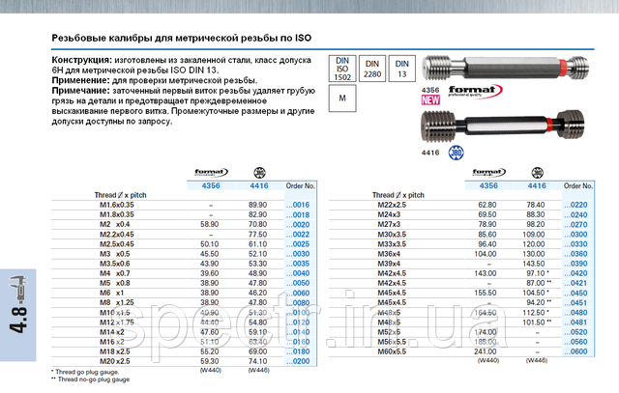Click the page heading about ISO metric thread gauges
Viewport: 619px width, 393px height.
click(x=182, y=39)
